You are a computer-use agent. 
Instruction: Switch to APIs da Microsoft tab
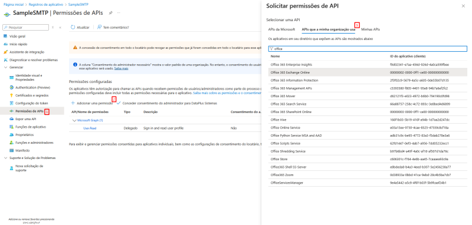click(x=281, y=29)
